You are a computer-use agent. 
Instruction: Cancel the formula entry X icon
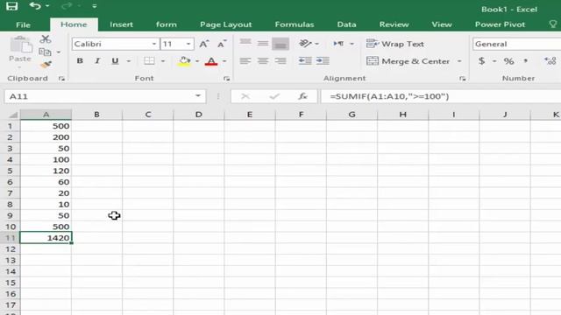[x=245, y=96]
